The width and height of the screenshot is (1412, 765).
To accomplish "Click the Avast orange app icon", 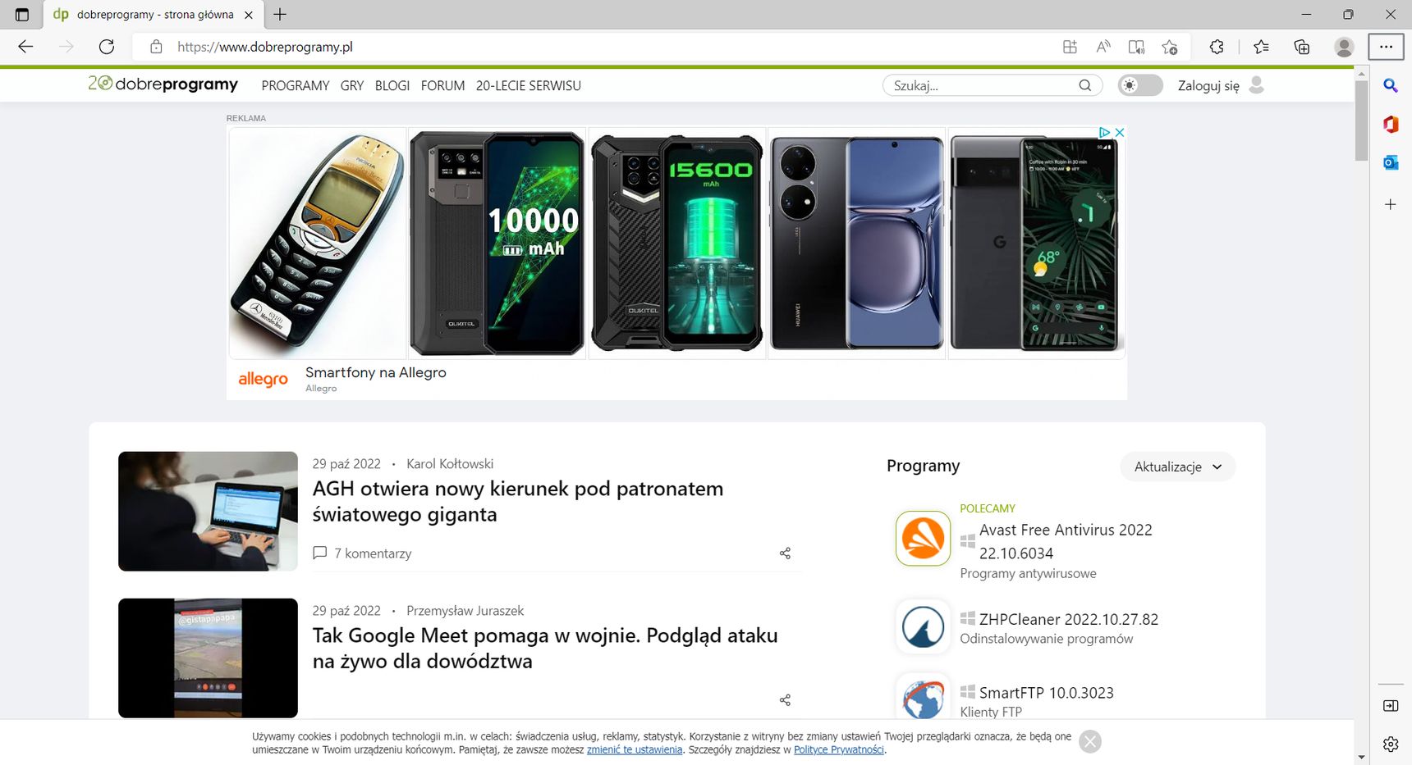I will [x=923, y=539].
